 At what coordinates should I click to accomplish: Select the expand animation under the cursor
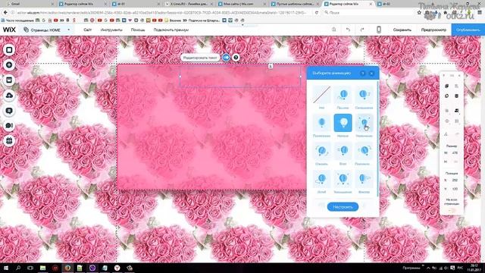click(364, 123)
